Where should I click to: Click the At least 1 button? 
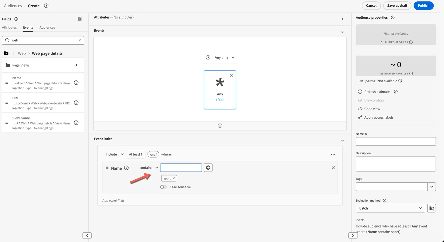coord(136,154)
